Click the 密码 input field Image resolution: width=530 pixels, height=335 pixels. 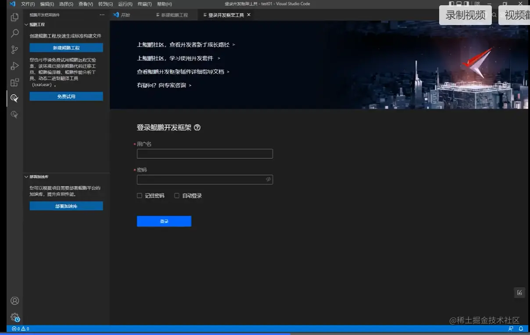[205, 179]
